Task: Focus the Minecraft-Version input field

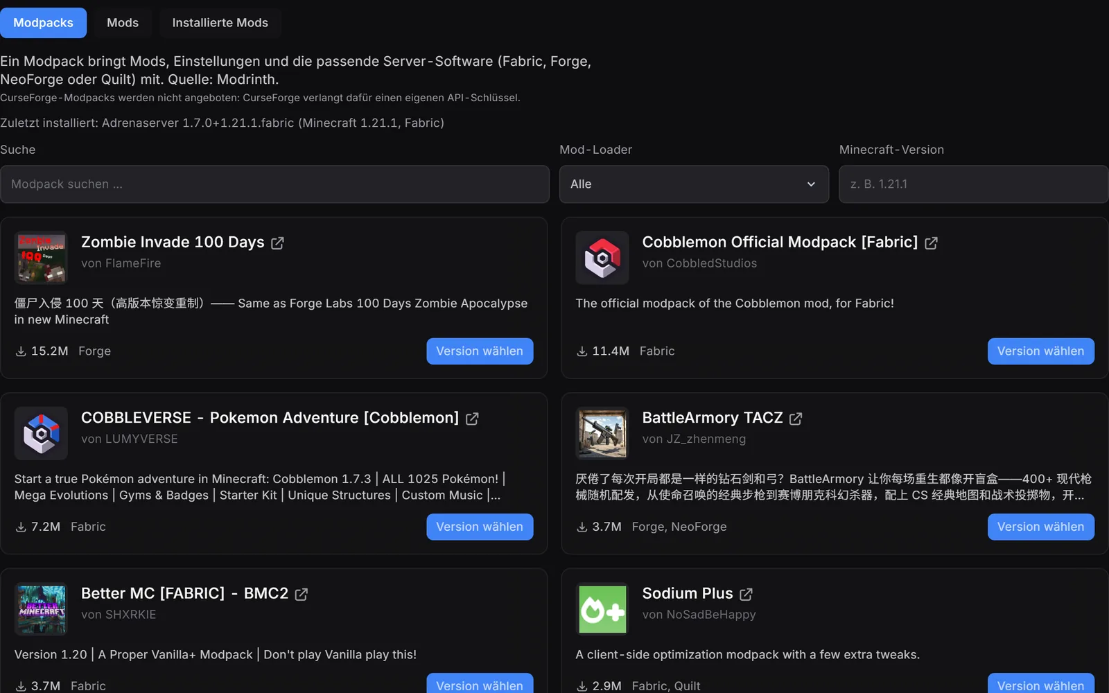Action: [x=974, y=184]
